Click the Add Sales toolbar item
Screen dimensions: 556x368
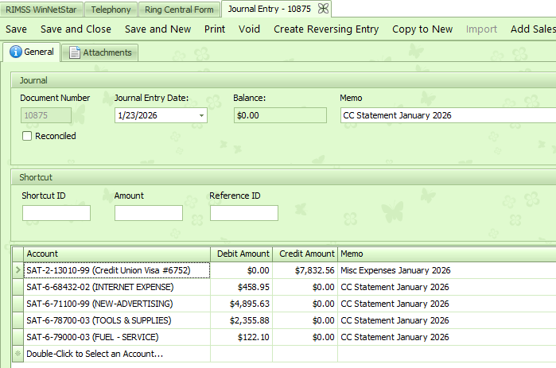click(x=533, y=29)
